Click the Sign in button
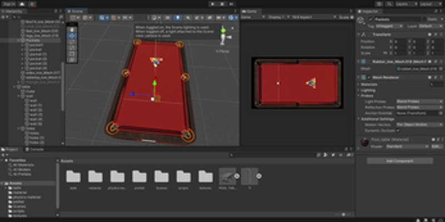The height and width of the screenshot is (222, 445). (x=9, y=4)
